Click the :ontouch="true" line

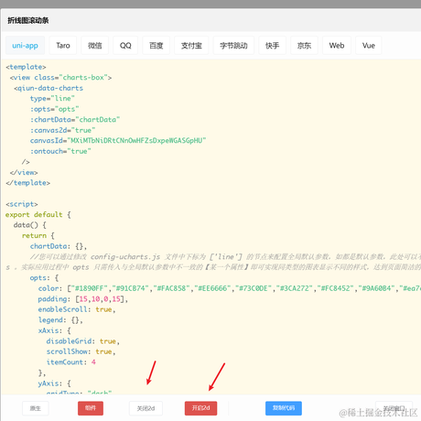tap(60, 151)
